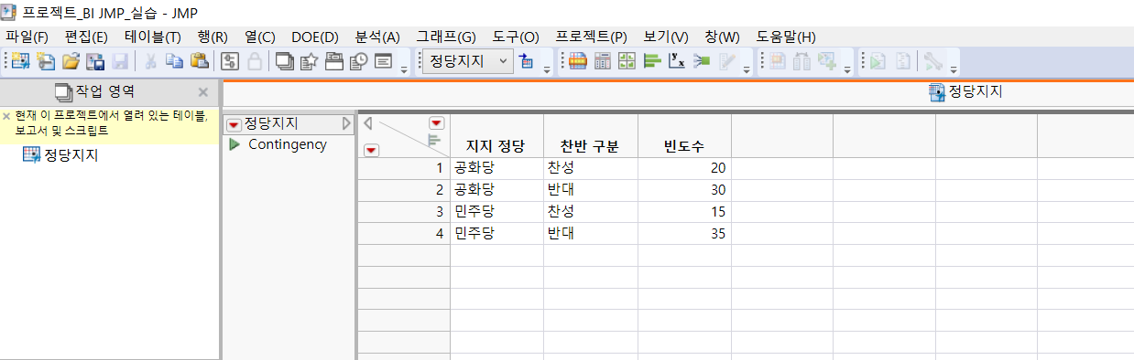Screen dimensions: 1134x360
Task: Copy selection using the copy icon
Action: 174,61
